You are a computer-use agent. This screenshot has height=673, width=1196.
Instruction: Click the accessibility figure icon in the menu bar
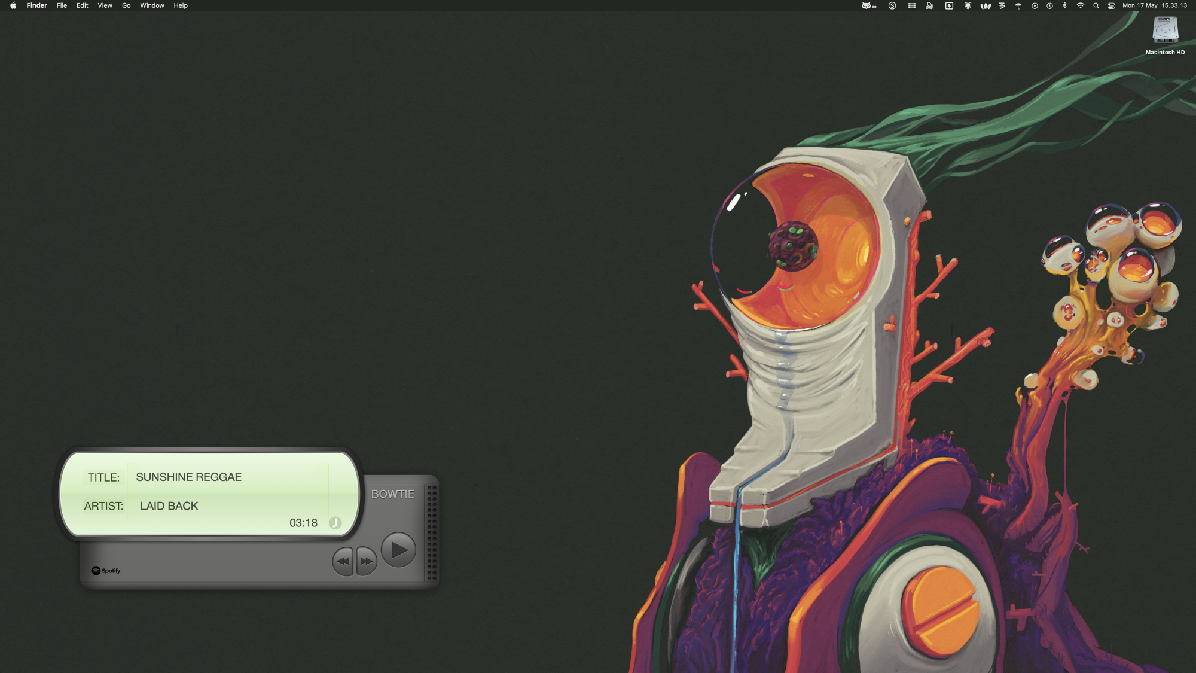1049,5
